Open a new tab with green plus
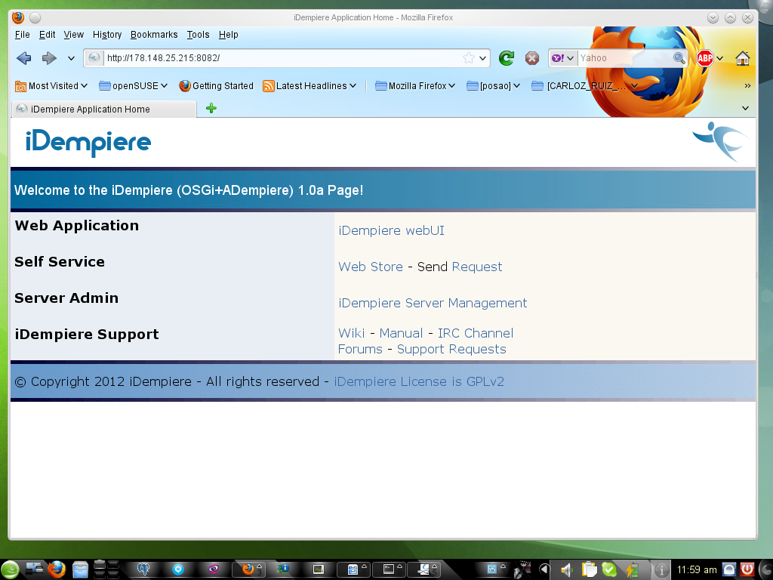Viewport: 773px width, 580px height. pyautogui.click(x=211, y=108)
